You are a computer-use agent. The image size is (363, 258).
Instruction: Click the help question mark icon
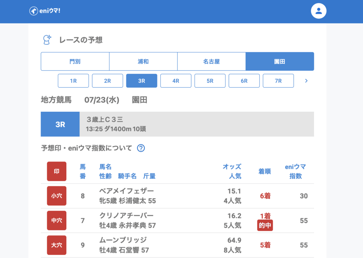click(141, 148)
